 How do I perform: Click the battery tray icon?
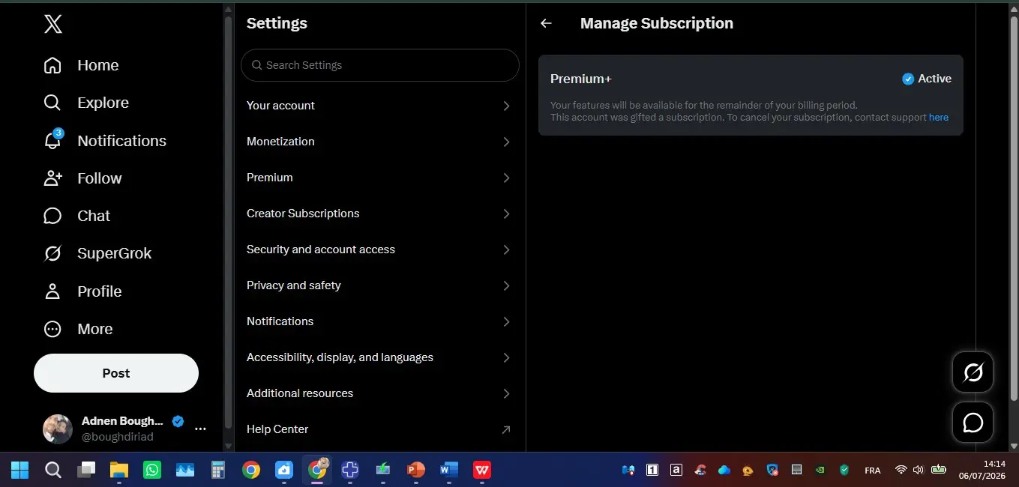[x=938, y=470]
